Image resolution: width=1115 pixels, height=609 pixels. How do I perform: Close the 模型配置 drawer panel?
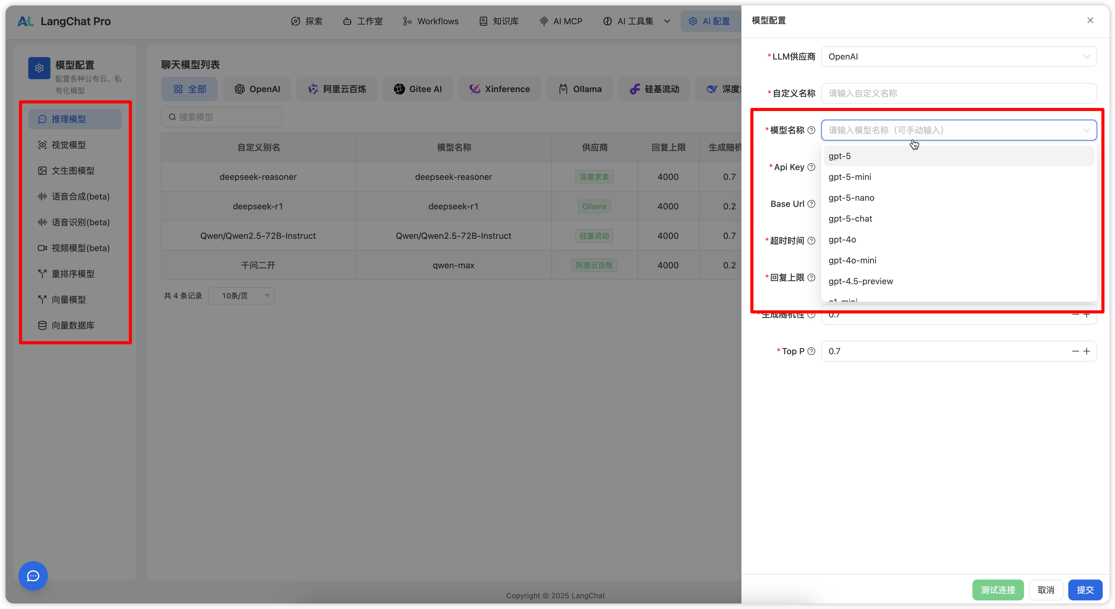coord(1090,20)
